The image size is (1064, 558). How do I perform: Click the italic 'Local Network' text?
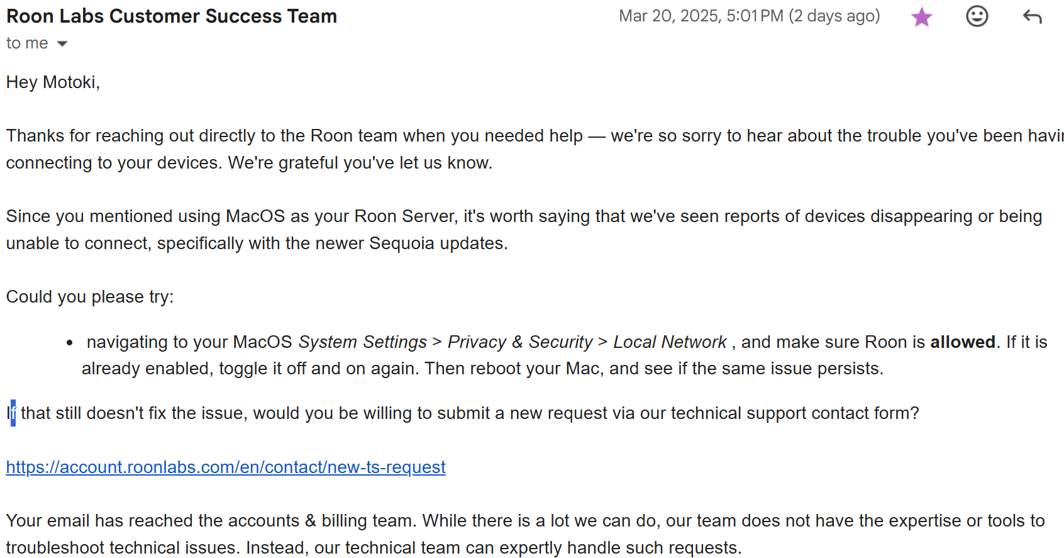click(x=670, y=342)
